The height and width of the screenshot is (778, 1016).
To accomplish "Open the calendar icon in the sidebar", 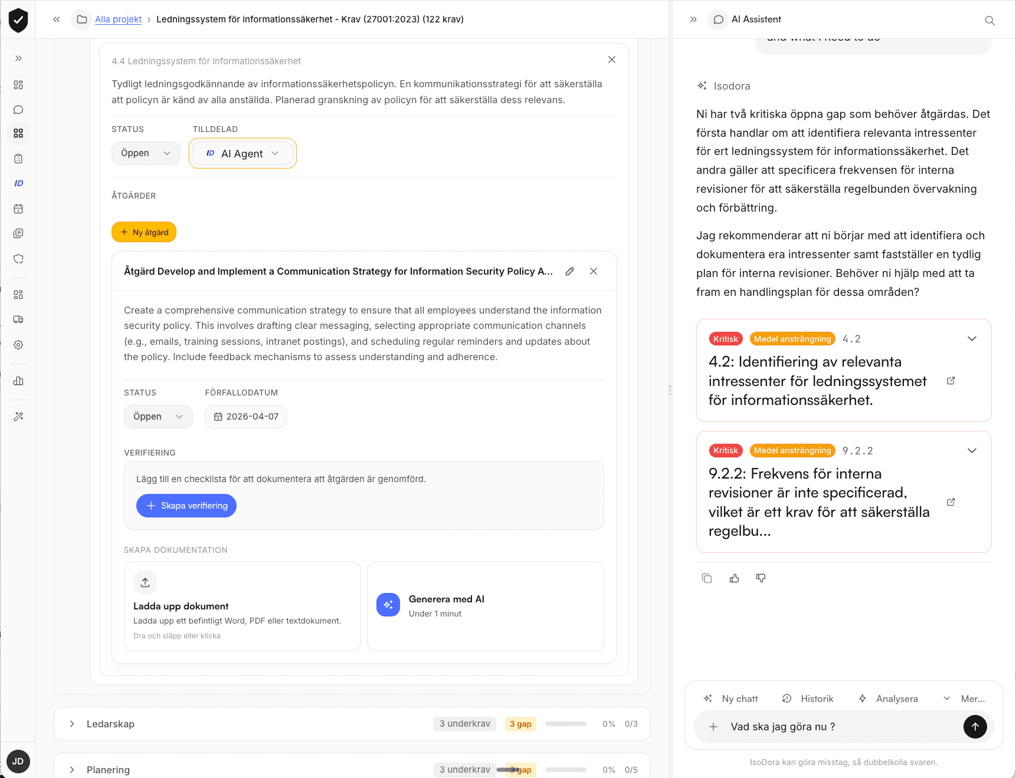I will coord(18,208).
